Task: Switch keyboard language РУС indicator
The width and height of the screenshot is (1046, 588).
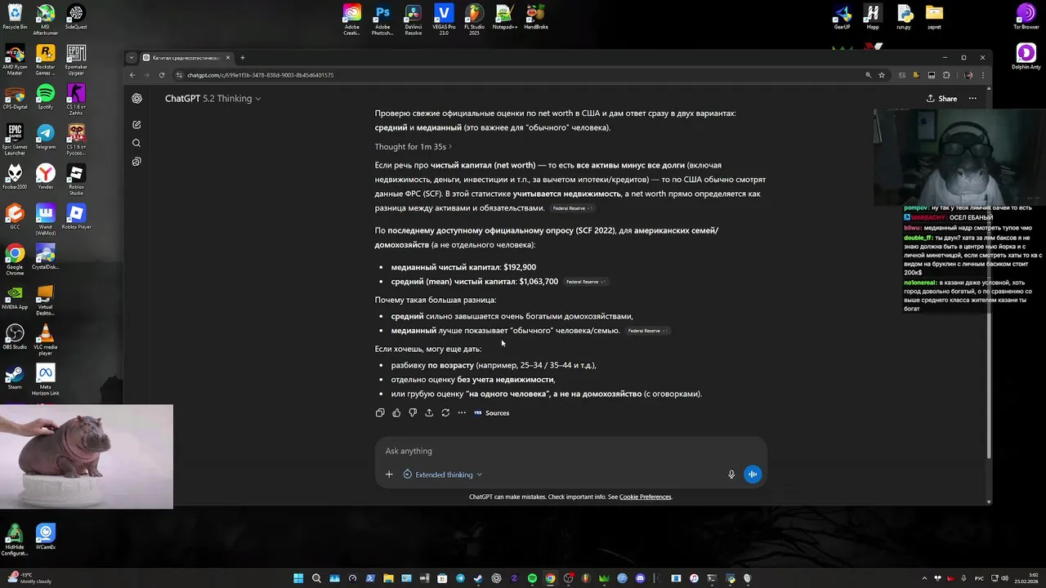Action: (979, 578)
